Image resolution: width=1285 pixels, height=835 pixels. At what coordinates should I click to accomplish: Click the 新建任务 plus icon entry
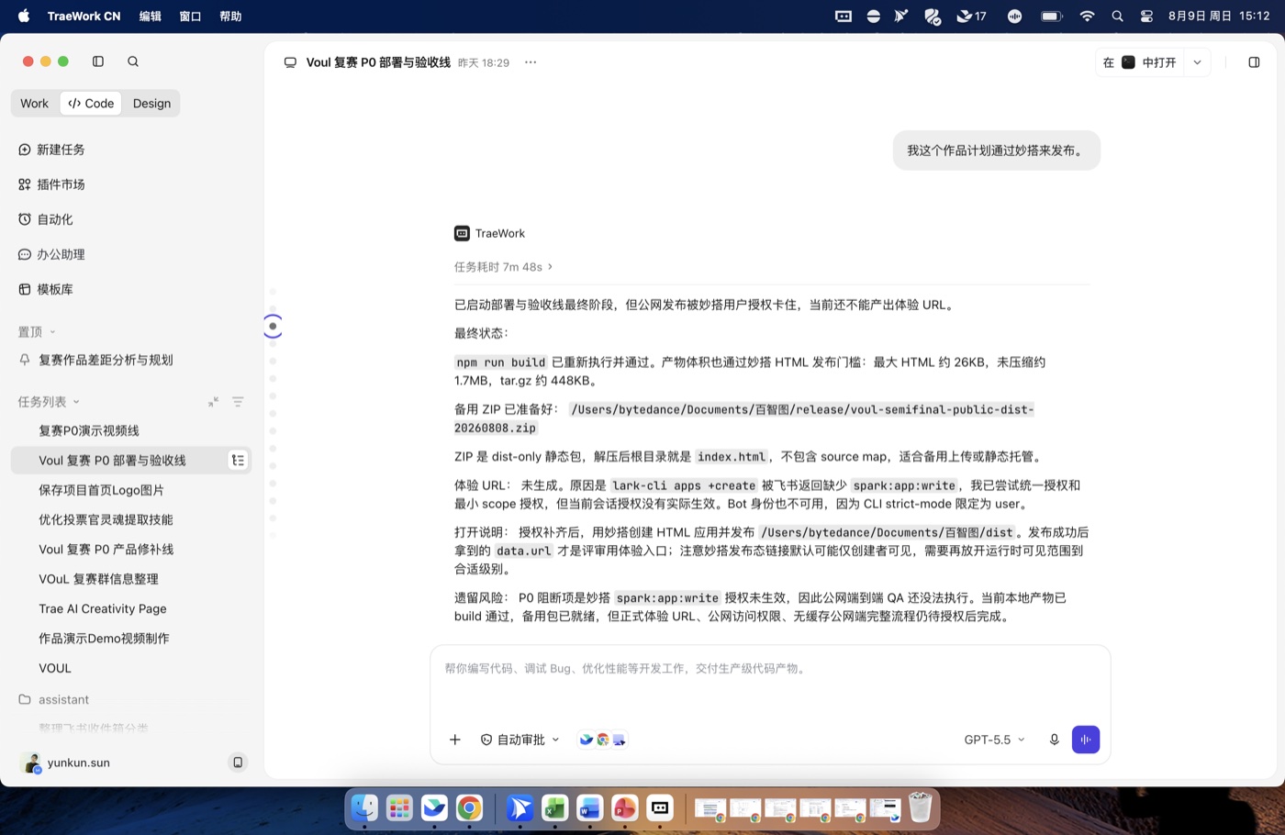point(51,150)
